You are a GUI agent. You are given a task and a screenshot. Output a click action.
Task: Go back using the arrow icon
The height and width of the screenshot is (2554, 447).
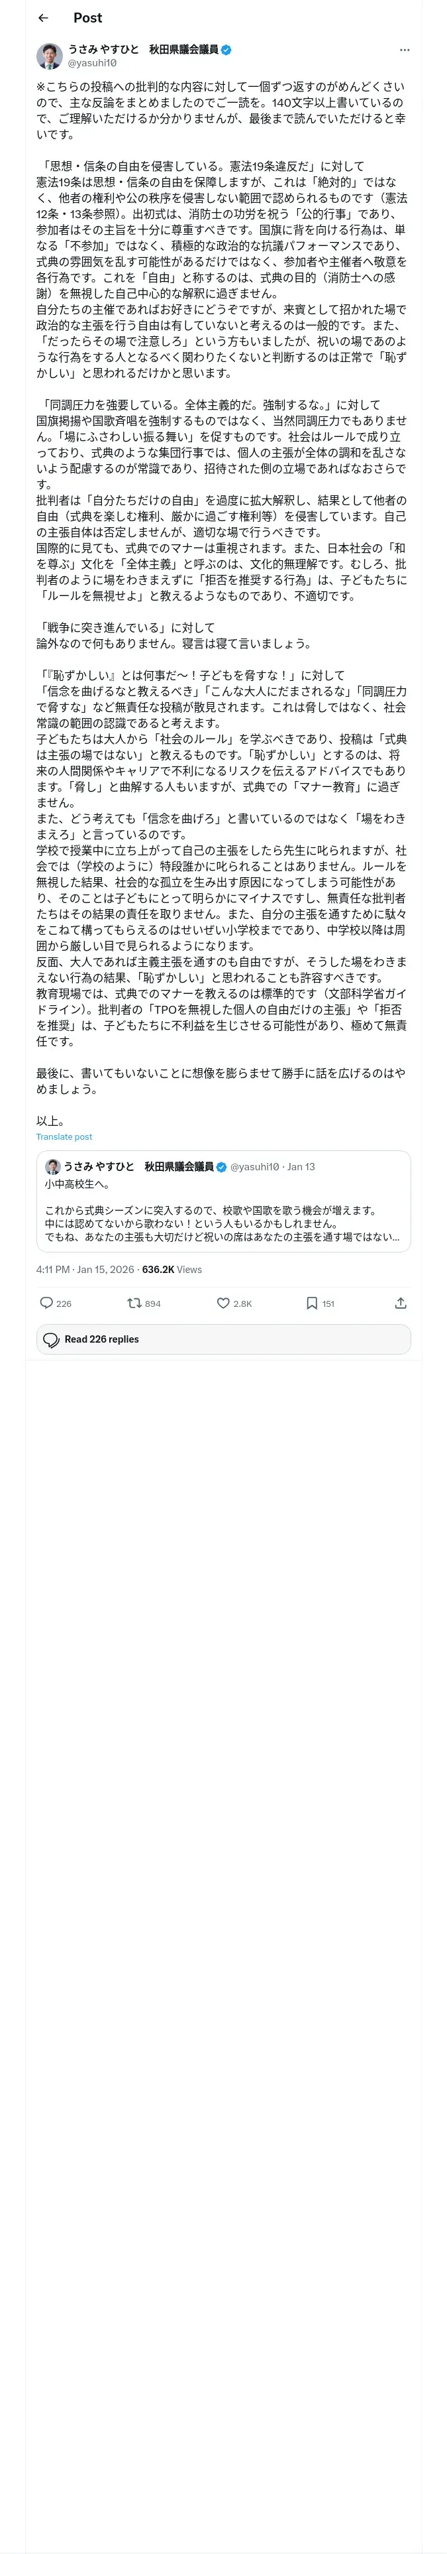pyautogui.click(x=42, y=18)
